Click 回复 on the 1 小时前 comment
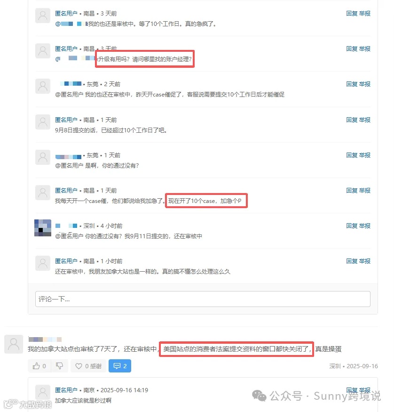Viewport: 394px width, 412px height. pos(352,261)
